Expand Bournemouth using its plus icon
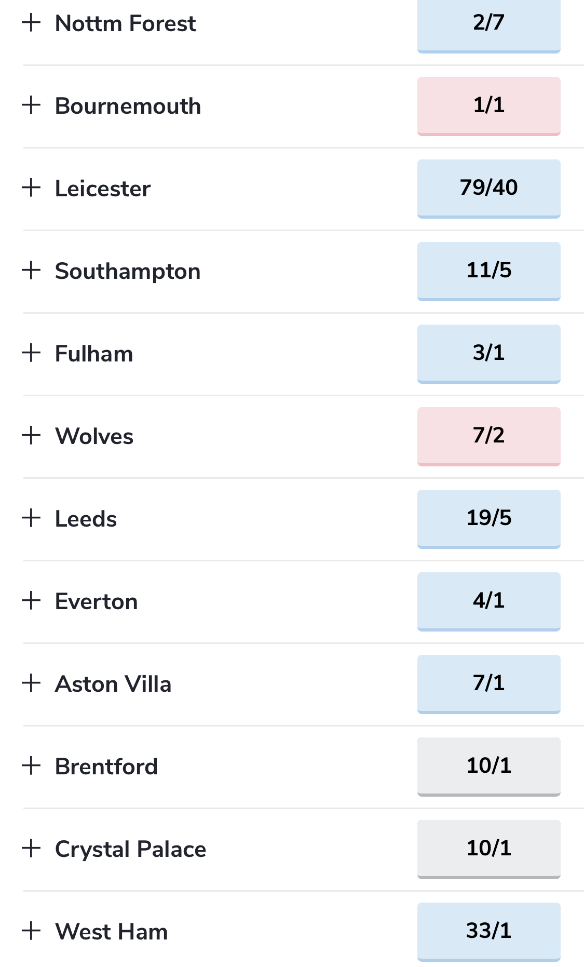Image resolution: width=584 pixels, height=967 pixels. 31,105
